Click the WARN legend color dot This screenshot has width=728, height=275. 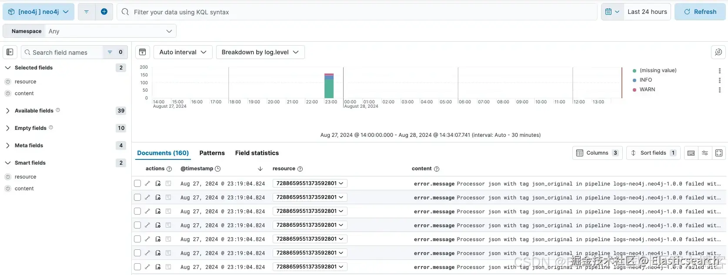[634, 89]
